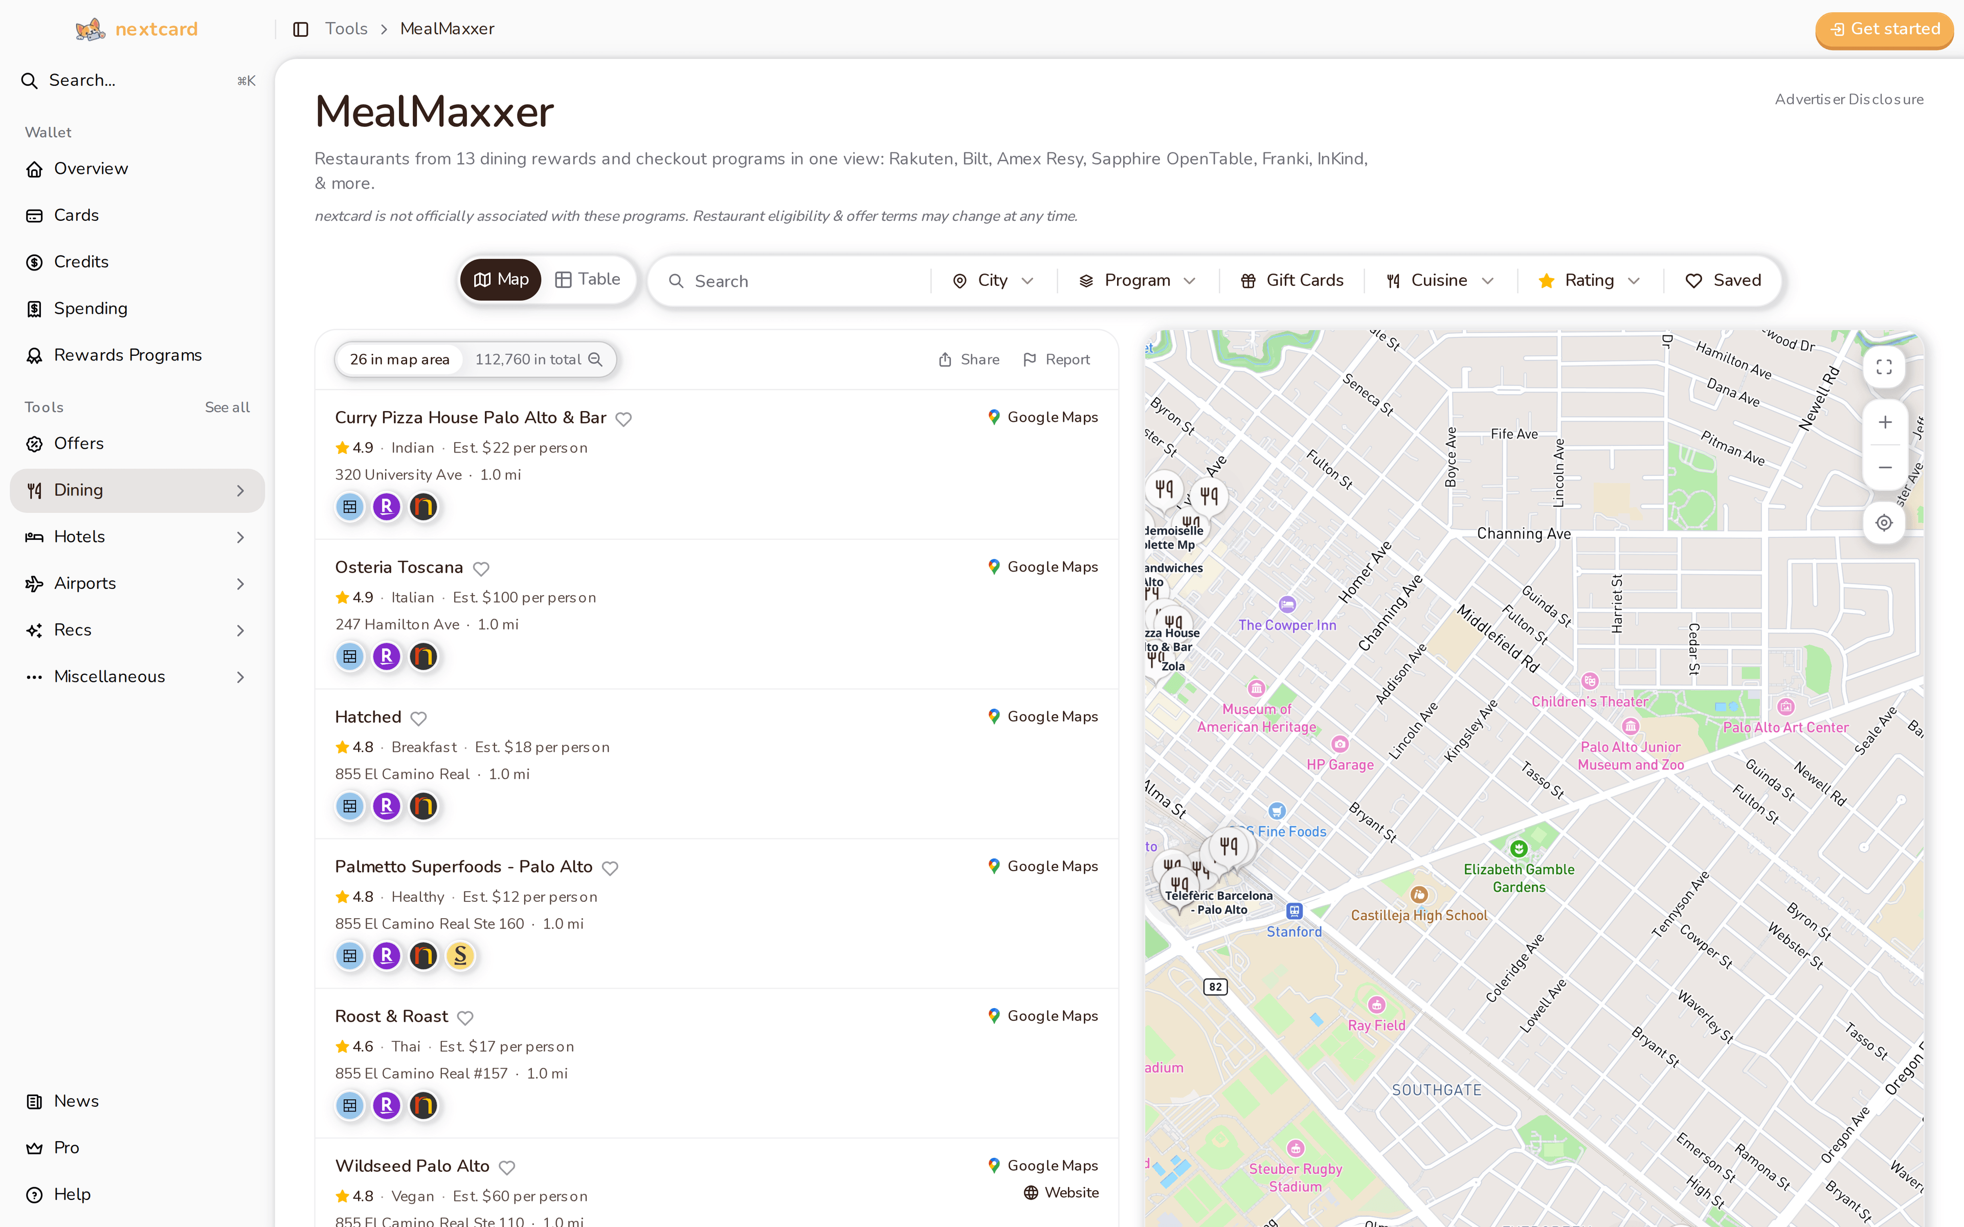Image resolution: width=1964 pixels, height=1227 pixels.
Task: Open the Help page
Action: (x=137, y=1195)
